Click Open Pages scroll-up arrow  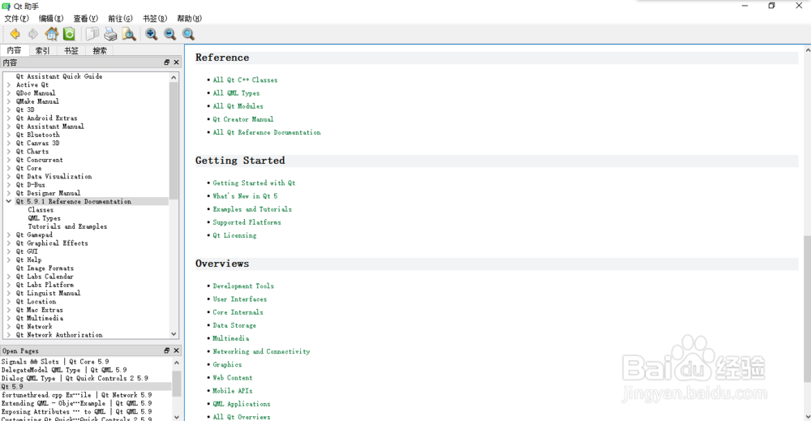[176, 363]
